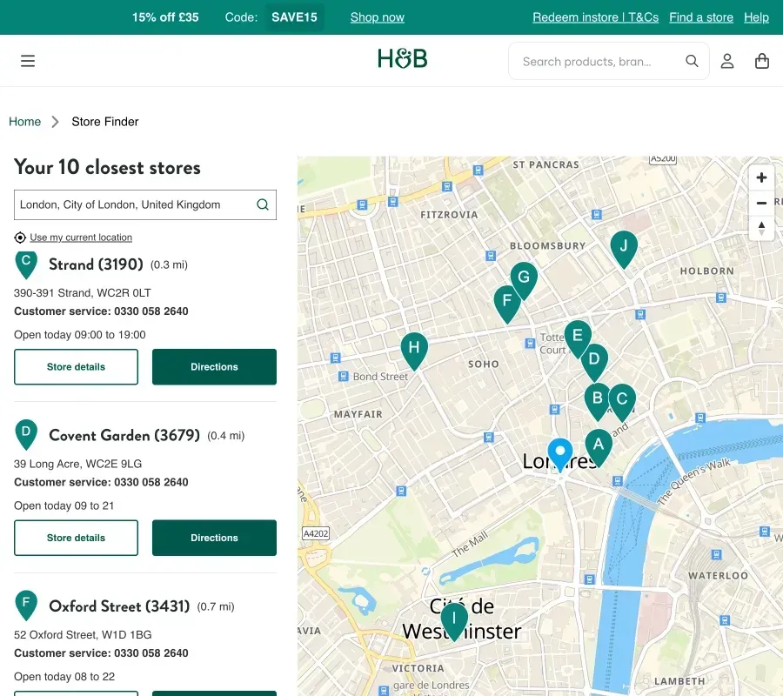The image size is (783, 696).
Task: Zoom in on the map
Action: (x=761, y=177)
